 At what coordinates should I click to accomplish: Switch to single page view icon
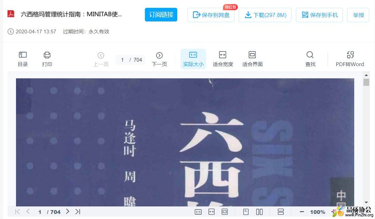click(246, 212)
